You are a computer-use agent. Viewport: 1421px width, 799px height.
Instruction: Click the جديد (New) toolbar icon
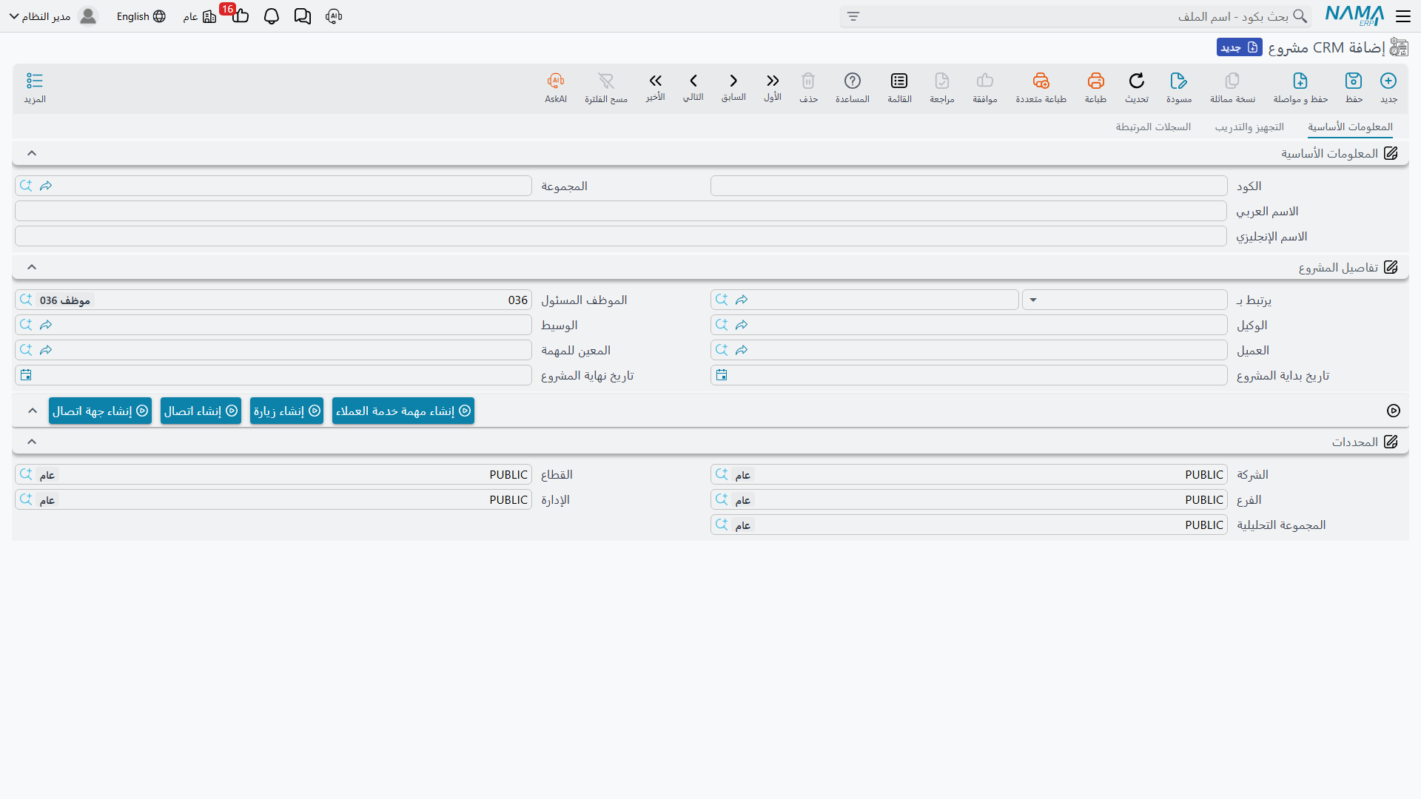[x=1388, y=81]
